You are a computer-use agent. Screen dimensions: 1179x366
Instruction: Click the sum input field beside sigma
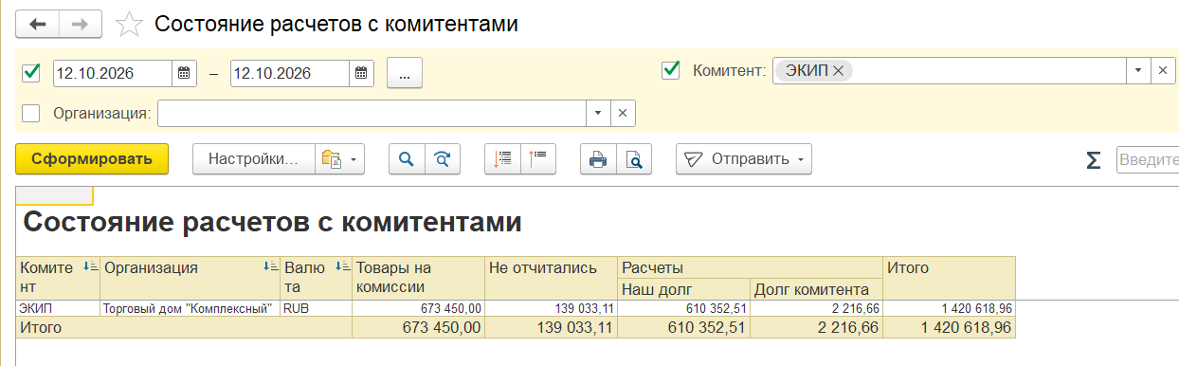(x=1148, y=159)
